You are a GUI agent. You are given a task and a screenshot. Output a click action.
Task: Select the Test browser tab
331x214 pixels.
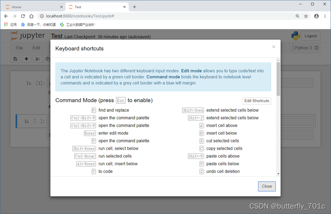(97, 7)
